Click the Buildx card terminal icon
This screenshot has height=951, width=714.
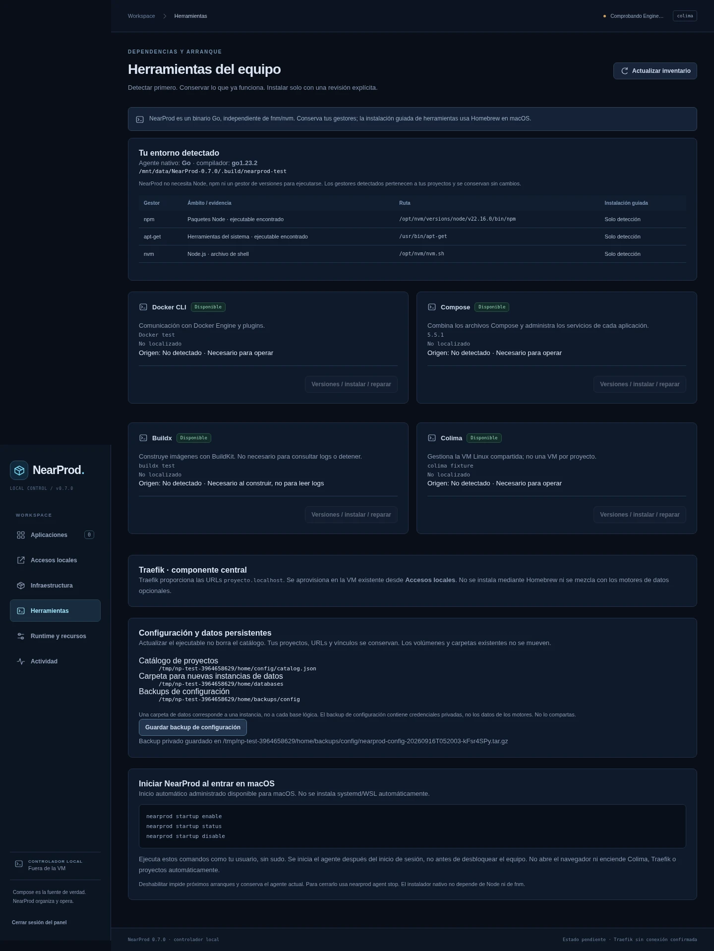(143, 438)
